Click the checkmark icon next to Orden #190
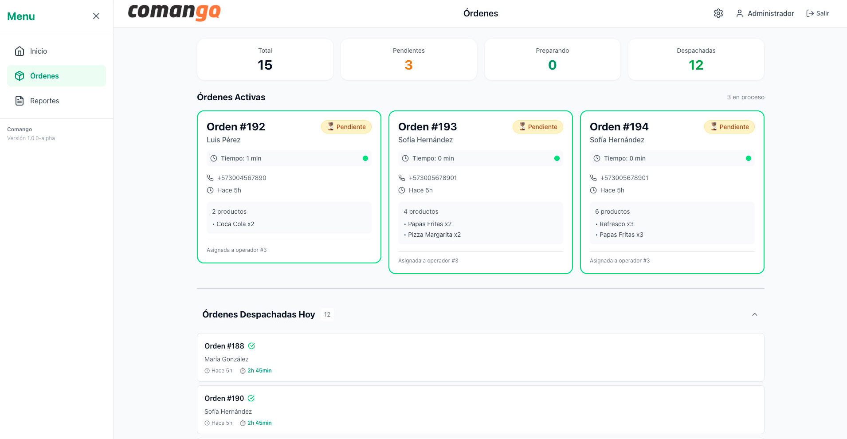Viewport: 847px width, 439px height. 251,398
